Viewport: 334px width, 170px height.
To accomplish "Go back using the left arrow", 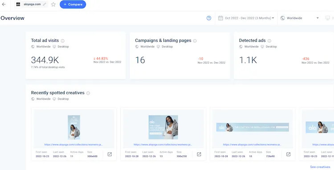I will point(4,4).
